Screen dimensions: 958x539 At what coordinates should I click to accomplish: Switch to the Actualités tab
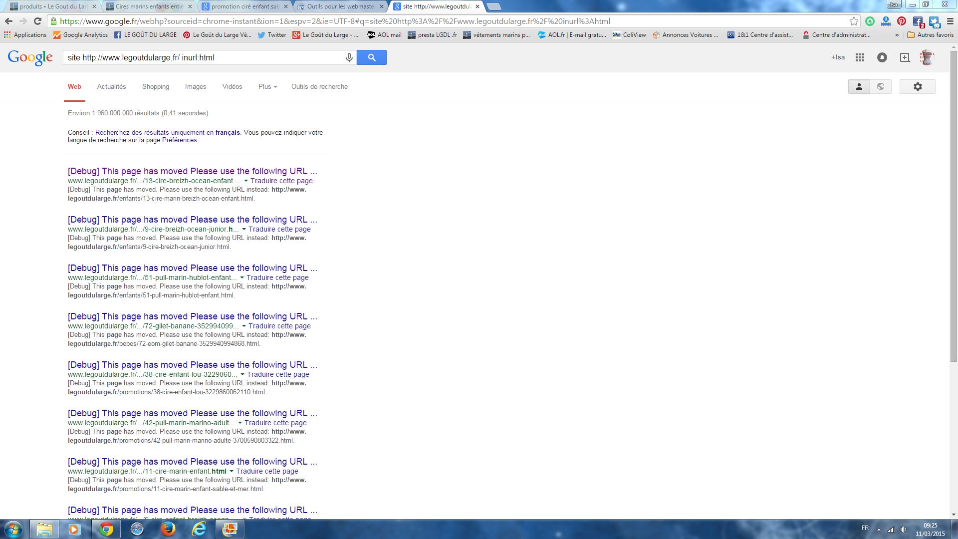(x=111, y=86)
